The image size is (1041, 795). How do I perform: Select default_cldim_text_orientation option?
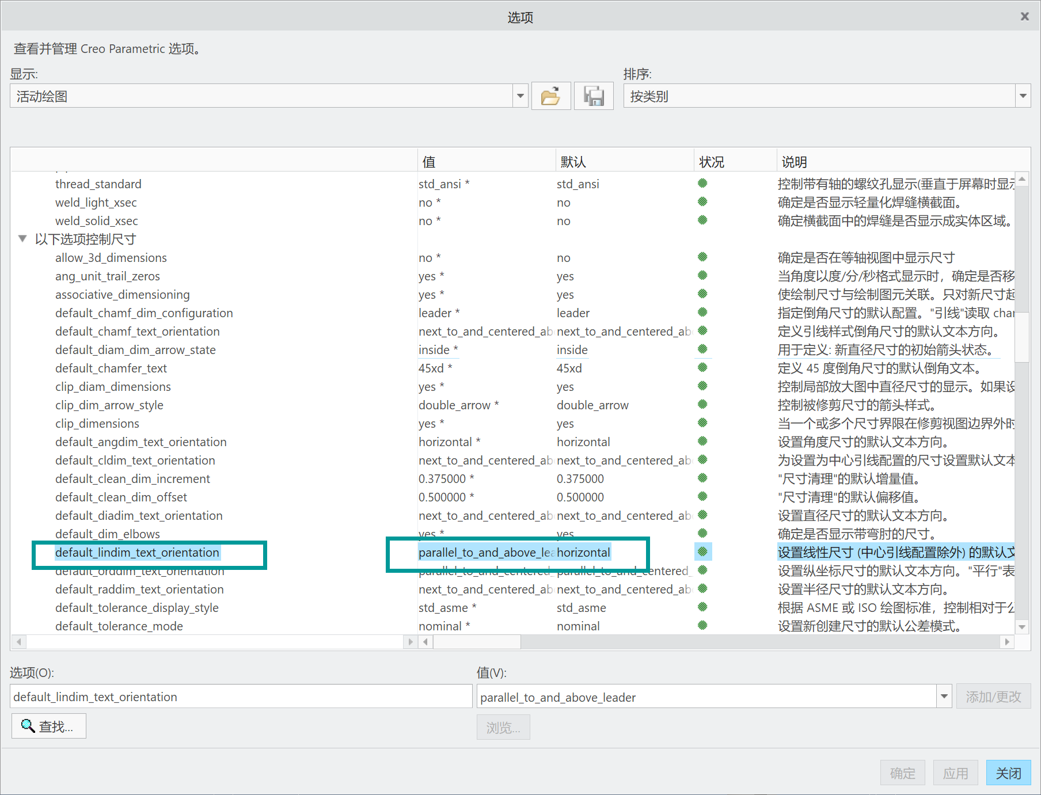pos(135,460)
